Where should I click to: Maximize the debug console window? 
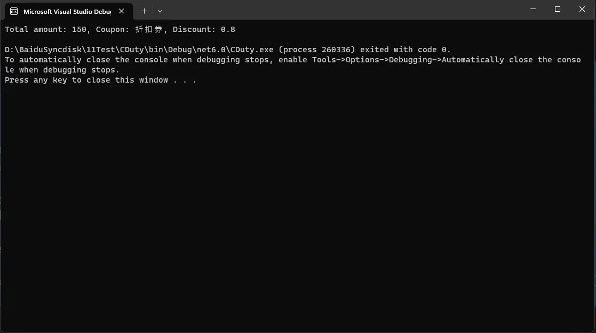557,9
